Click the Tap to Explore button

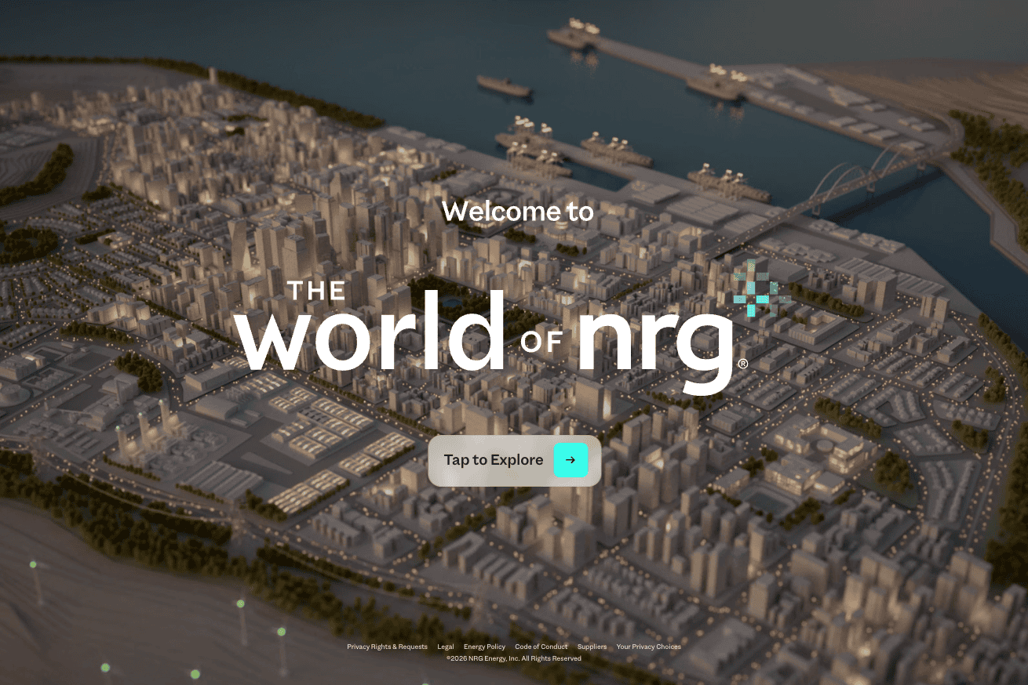(515, 460)
